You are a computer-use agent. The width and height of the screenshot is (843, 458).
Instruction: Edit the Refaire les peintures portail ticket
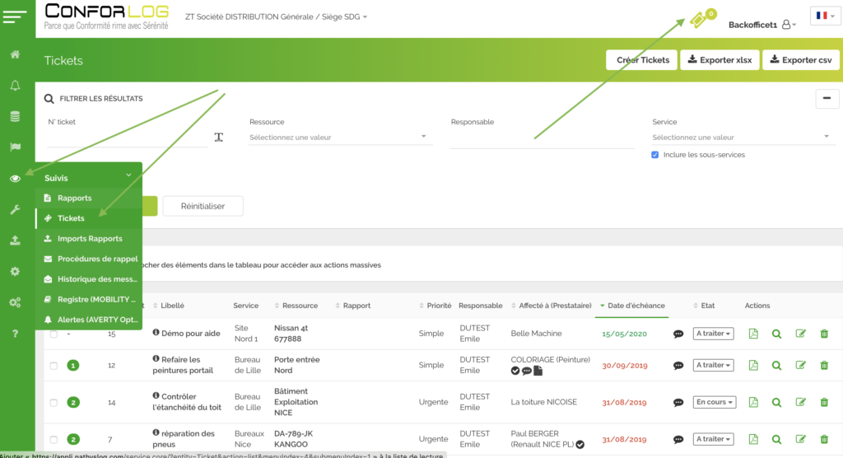point(800,365)
